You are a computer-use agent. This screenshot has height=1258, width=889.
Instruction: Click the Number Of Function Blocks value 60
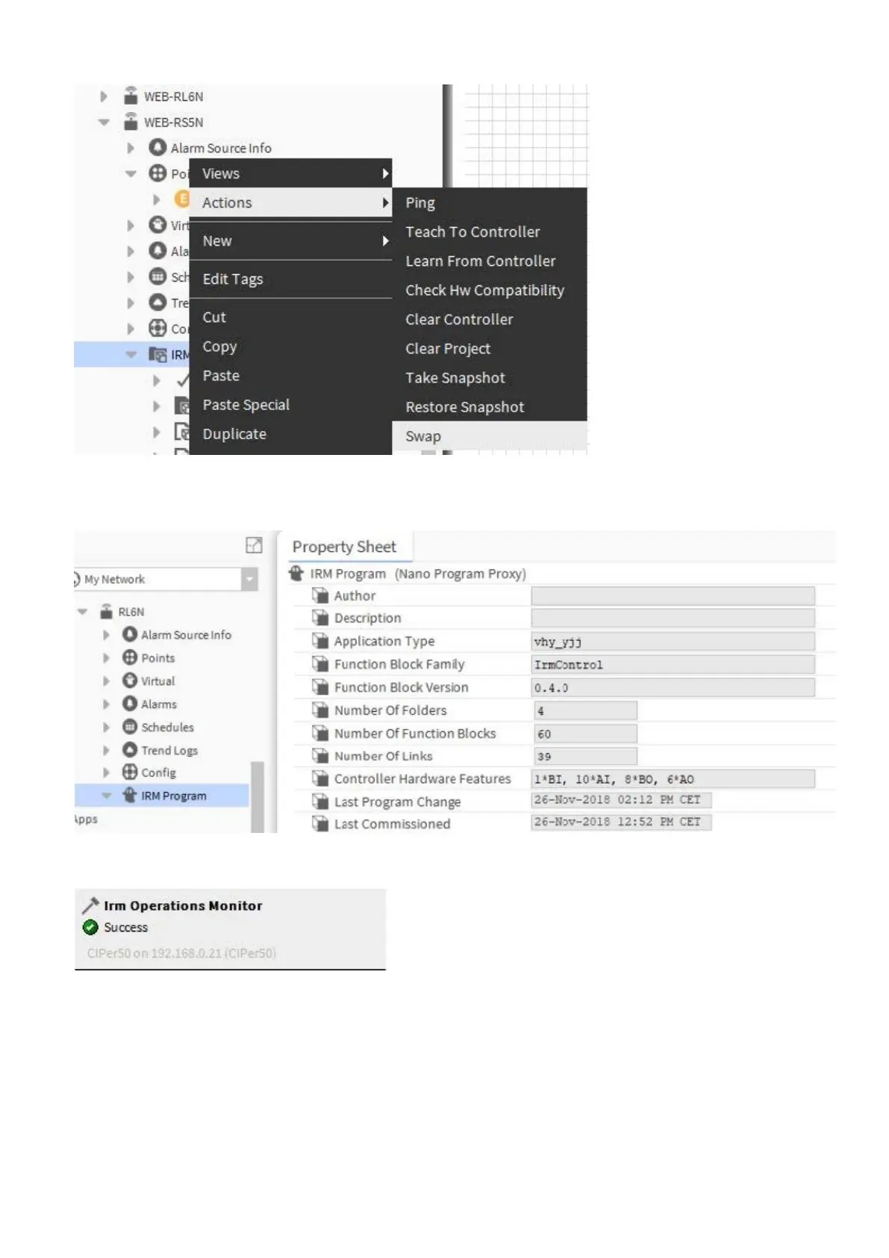[x=585, y=734]
